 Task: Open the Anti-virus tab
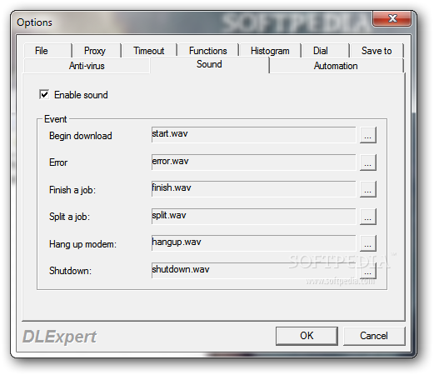pyautogui.click(x=87, y=66)
